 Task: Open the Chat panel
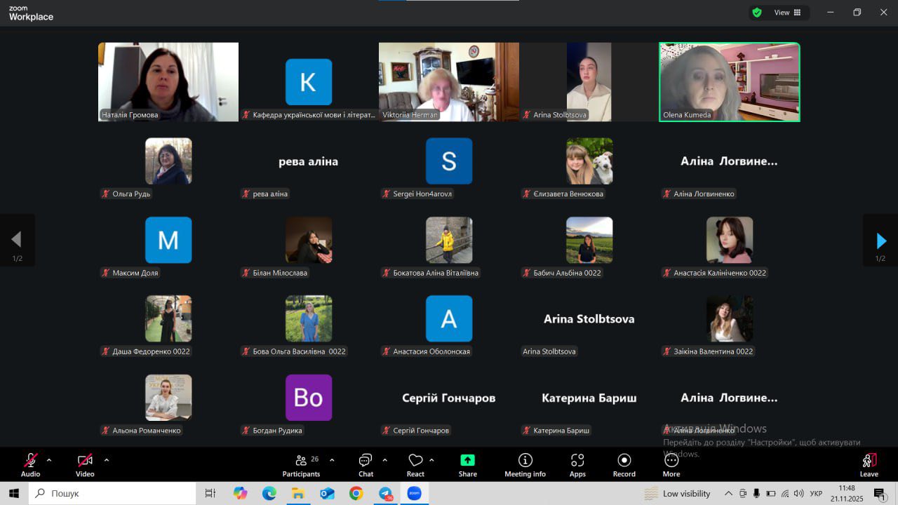[366, 464]
